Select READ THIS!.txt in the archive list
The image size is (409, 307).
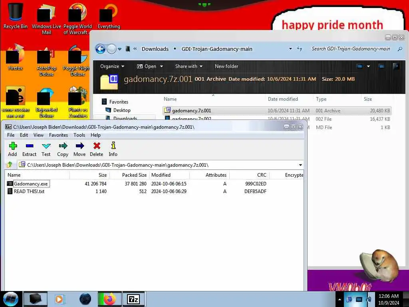(x=29, y=191)
